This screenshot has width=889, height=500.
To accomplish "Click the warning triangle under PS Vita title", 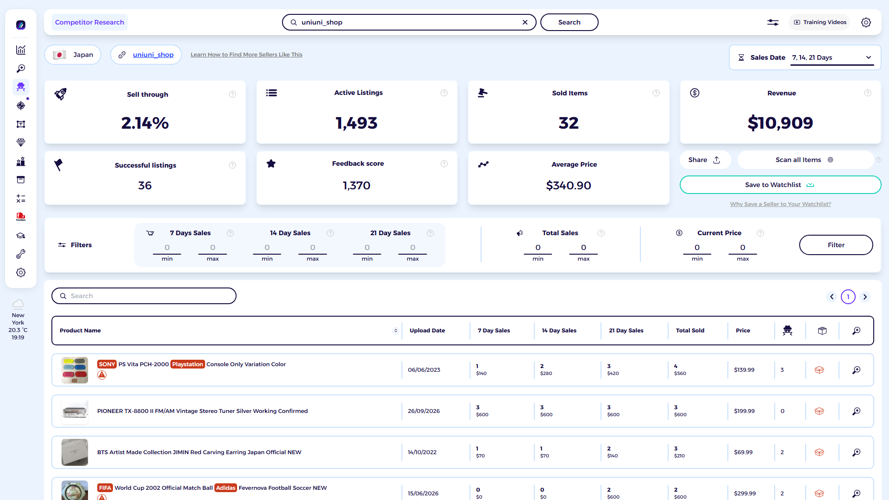I will [x=102, y=375].
